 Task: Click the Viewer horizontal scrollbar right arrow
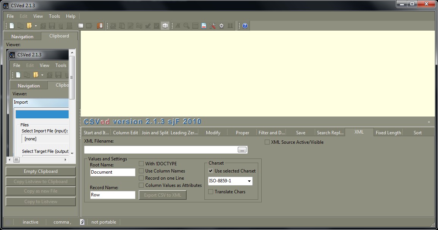pyautogui.click(x=65, y=160)
